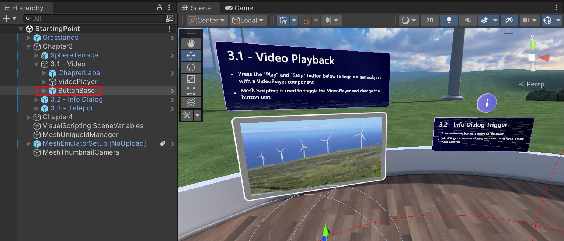Image resolution: width=564 pixels, height=241 pixels.
Task: Click the plus button to create a GameObject
Action: [6, 18]
